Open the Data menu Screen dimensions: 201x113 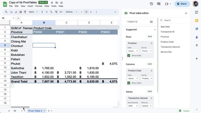47,6
